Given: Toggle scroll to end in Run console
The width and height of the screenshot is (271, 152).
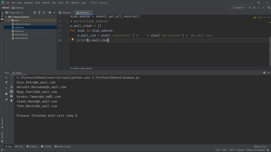Looking at the screenshot, I should tap(11, 92).
